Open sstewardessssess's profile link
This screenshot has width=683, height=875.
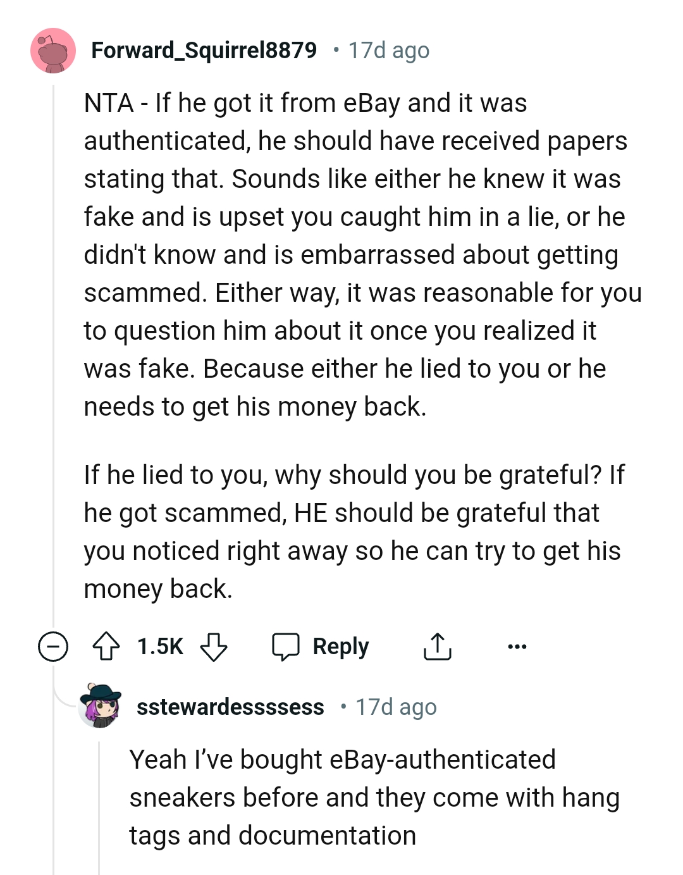(230, 707)
